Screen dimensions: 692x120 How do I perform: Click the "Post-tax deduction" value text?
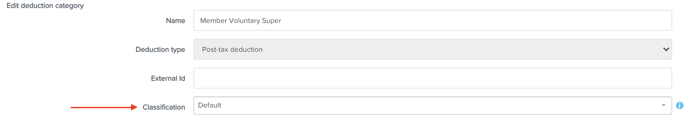[x=232, y=50]
